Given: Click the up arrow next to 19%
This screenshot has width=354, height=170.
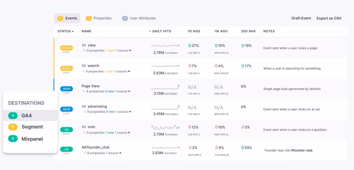Looking at the screenshot, I should 243,46.
